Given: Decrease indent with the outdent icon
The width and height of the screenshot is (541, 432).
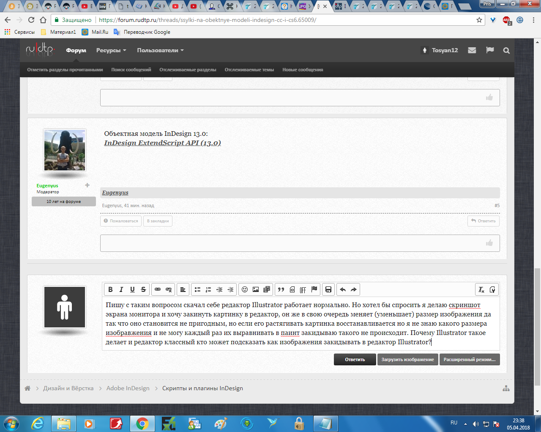Looking at the screenshot, I should coord(219,289).
